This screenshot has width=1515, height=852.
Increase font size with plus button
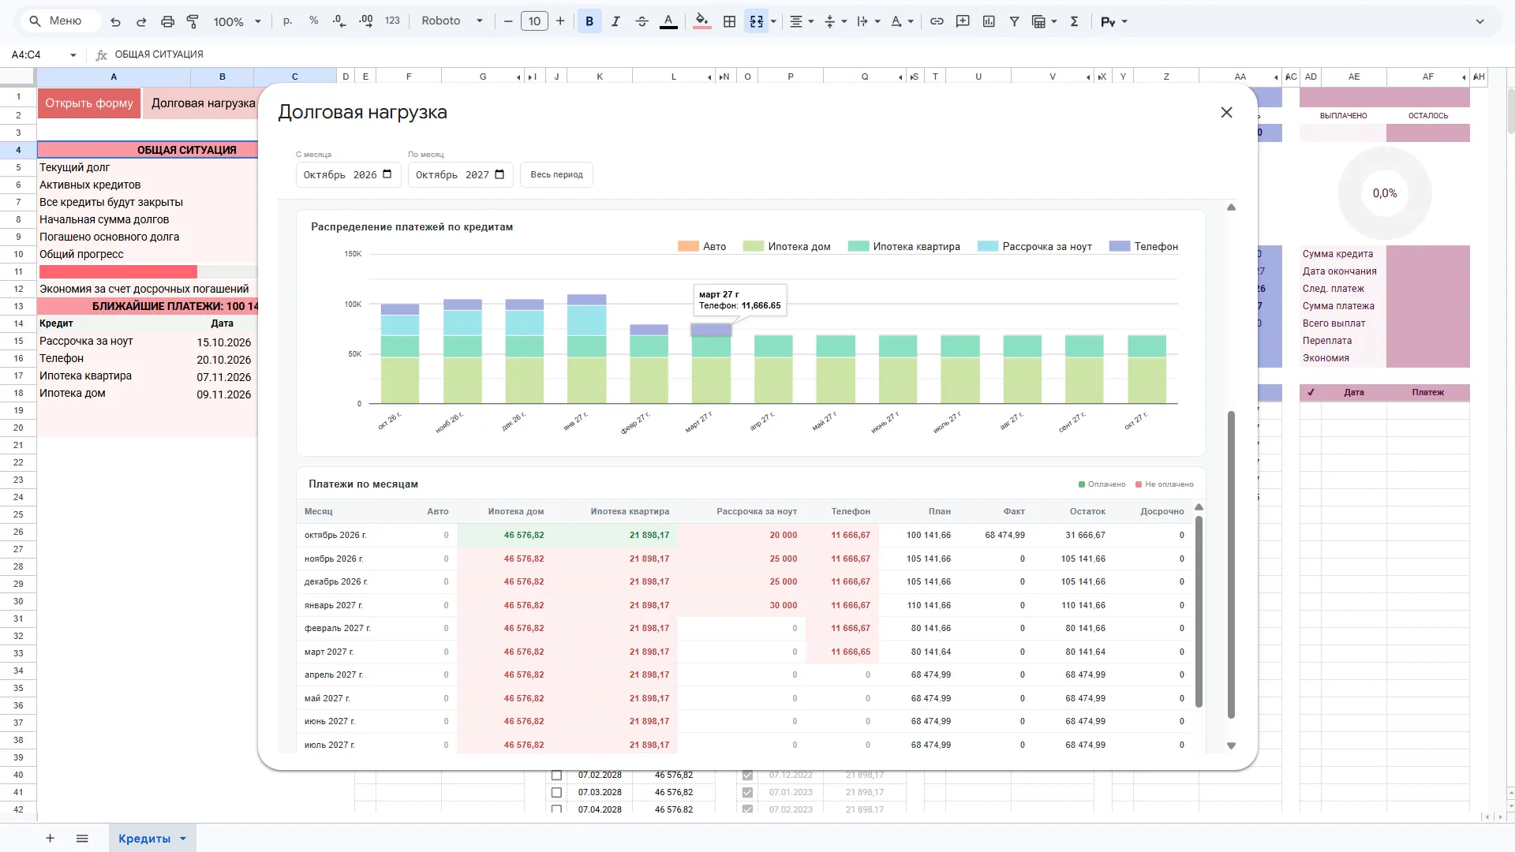tap(560, 21)
